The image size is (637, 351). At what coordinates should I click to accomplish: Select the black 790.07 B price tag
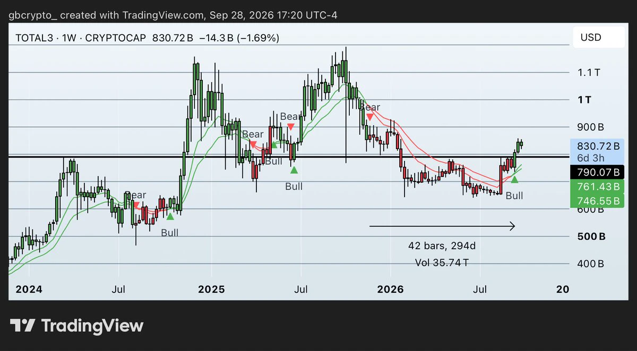598,172
